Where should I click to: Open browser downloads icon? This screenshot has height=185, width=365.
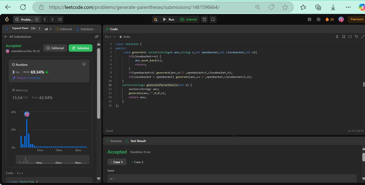(333, 7)
